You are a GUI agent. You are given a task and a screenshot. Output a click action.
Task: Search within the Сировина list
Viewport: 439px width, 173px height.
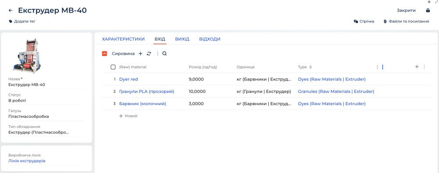pos(165,54)
